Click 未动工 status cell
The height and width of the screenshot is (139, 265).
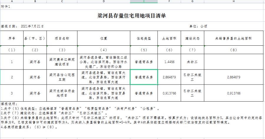[193, 62]
